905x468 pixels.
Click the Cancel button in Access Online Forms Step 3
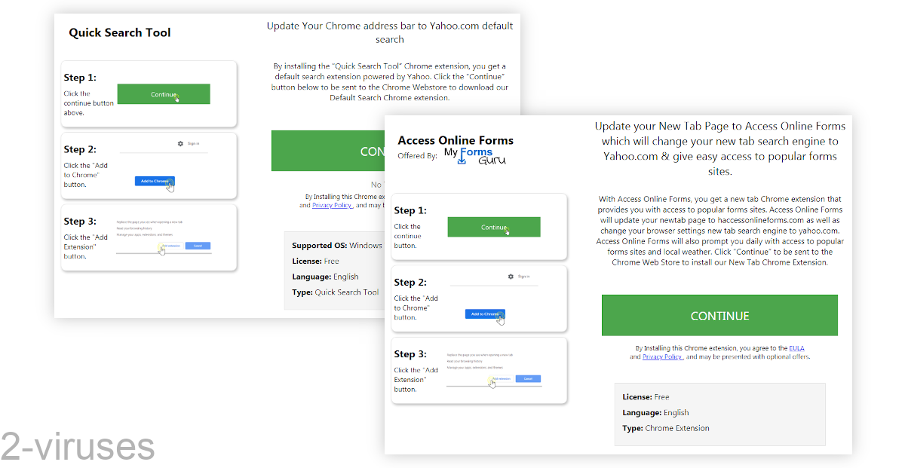528,378
